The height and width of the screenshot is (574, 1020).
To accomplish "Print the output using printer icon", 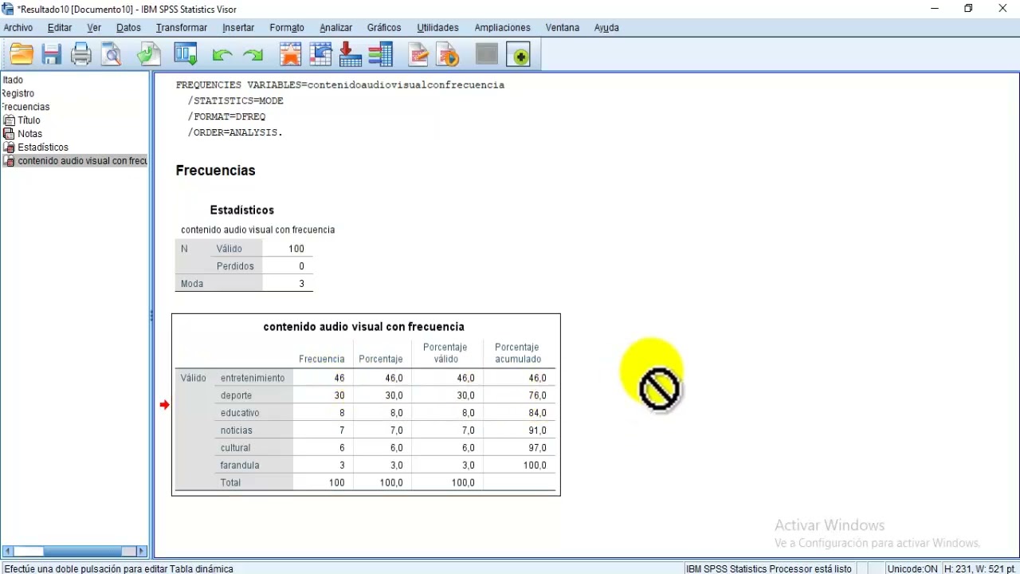I will point(81,55).
